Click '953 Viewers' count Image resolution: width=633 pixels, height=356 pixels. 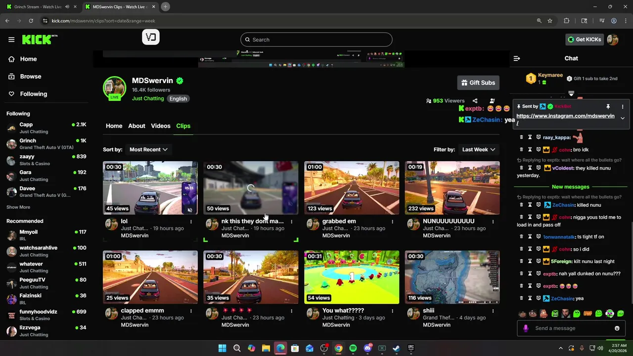point(445,101)
